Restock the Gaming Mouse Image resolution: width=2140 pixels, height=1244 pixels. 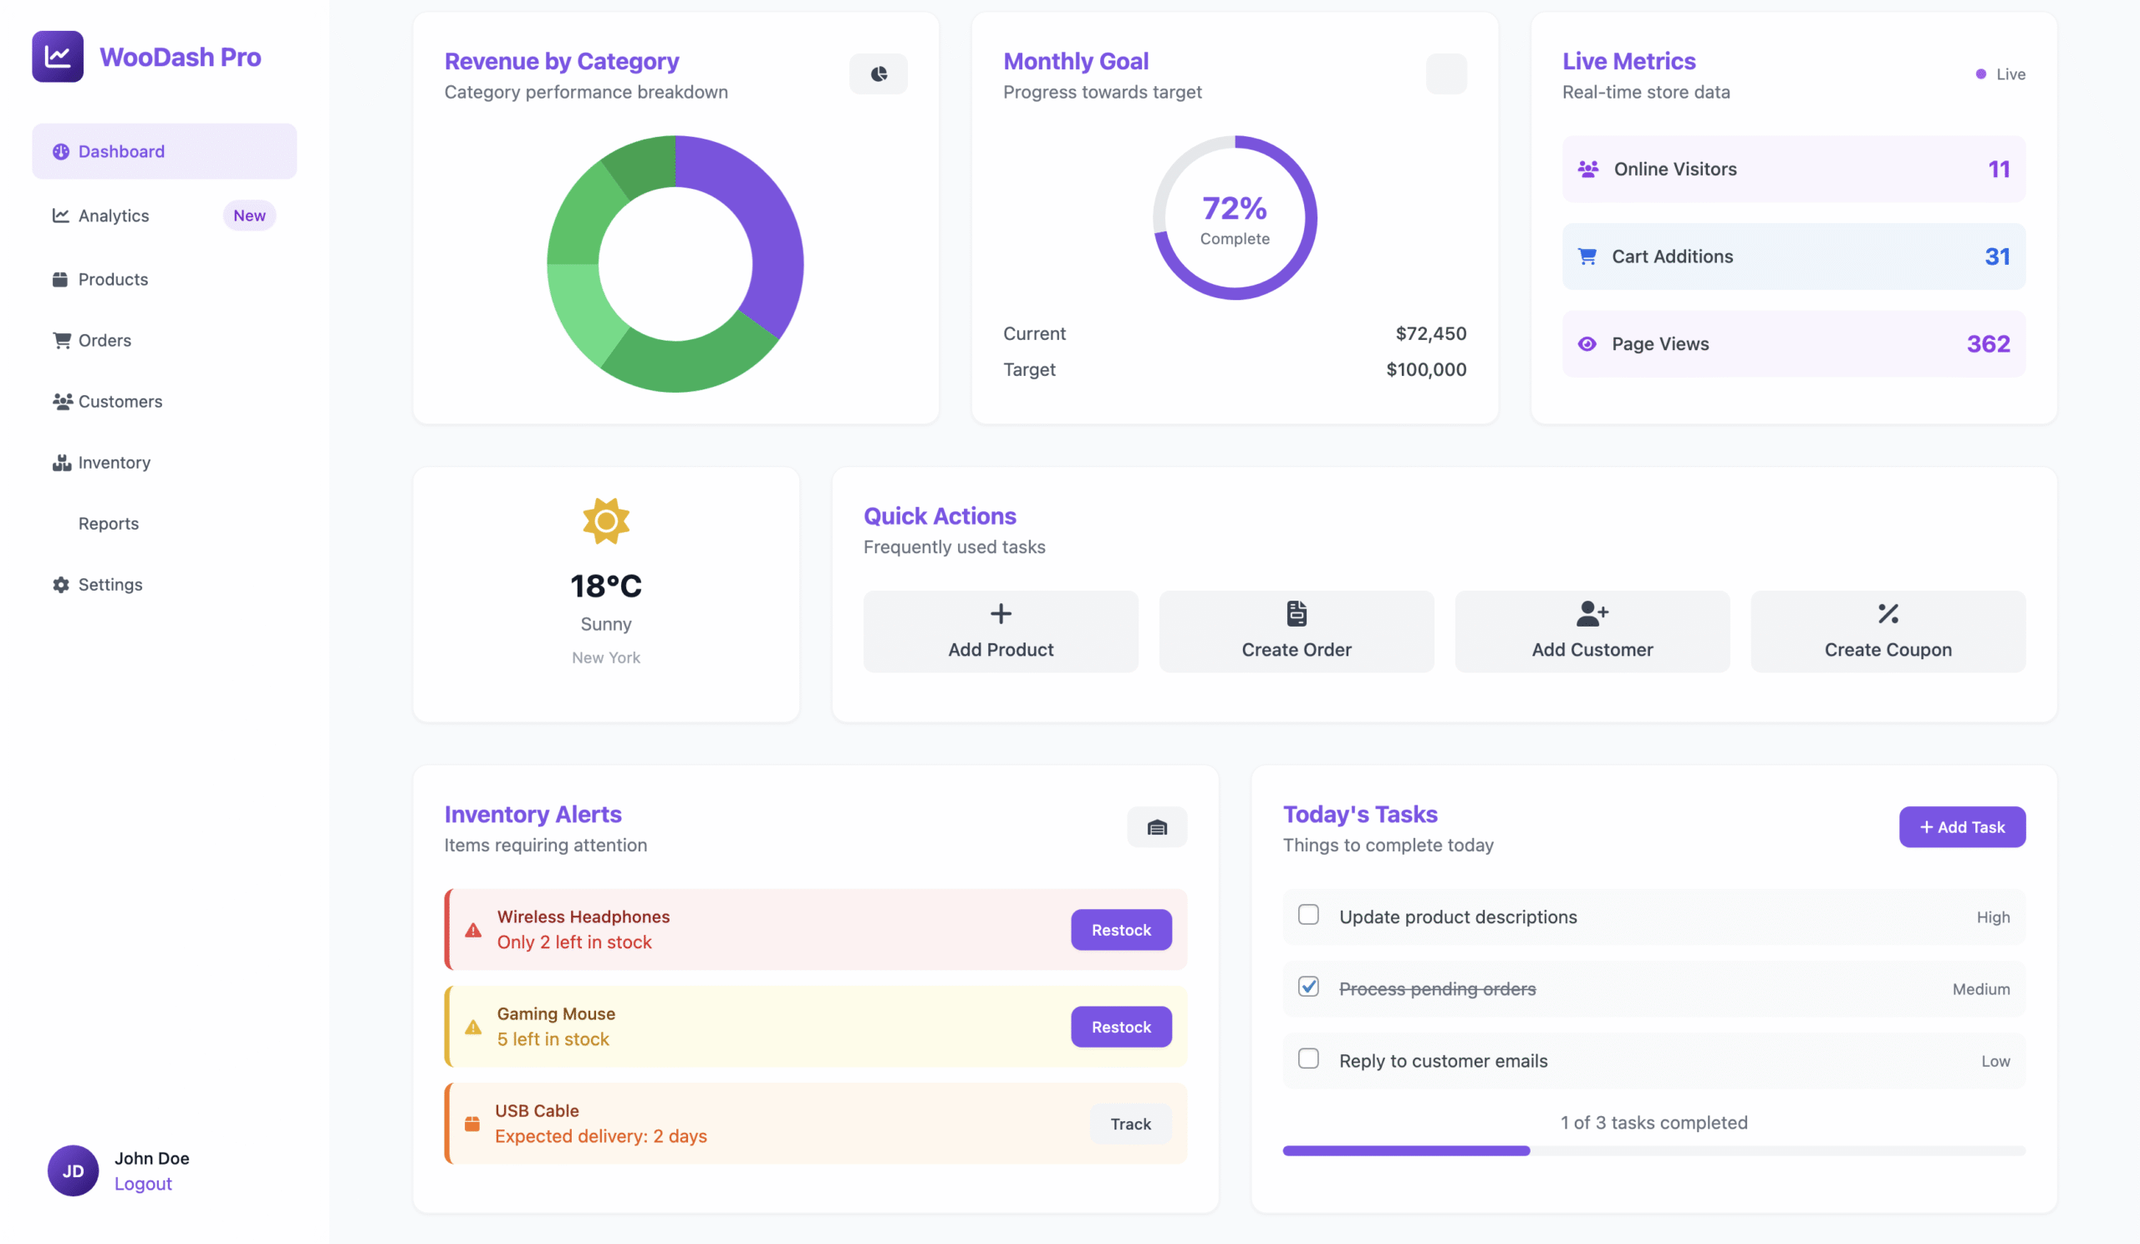pyautogui.click(x=1121, y=1027)
